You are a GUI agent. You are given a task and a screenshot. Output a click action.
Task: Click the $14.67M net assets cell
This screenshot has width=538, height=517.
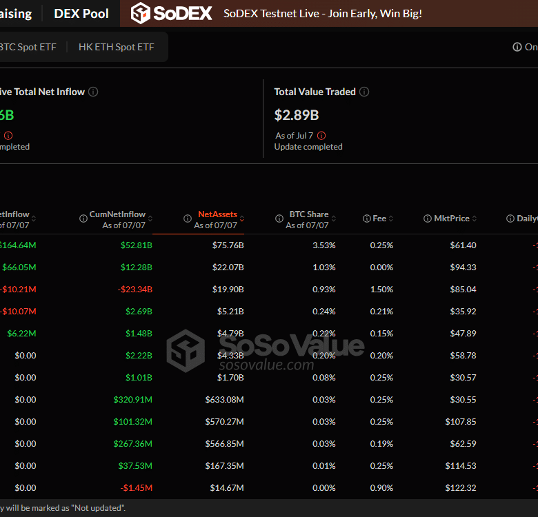click(x=227, y=488)
